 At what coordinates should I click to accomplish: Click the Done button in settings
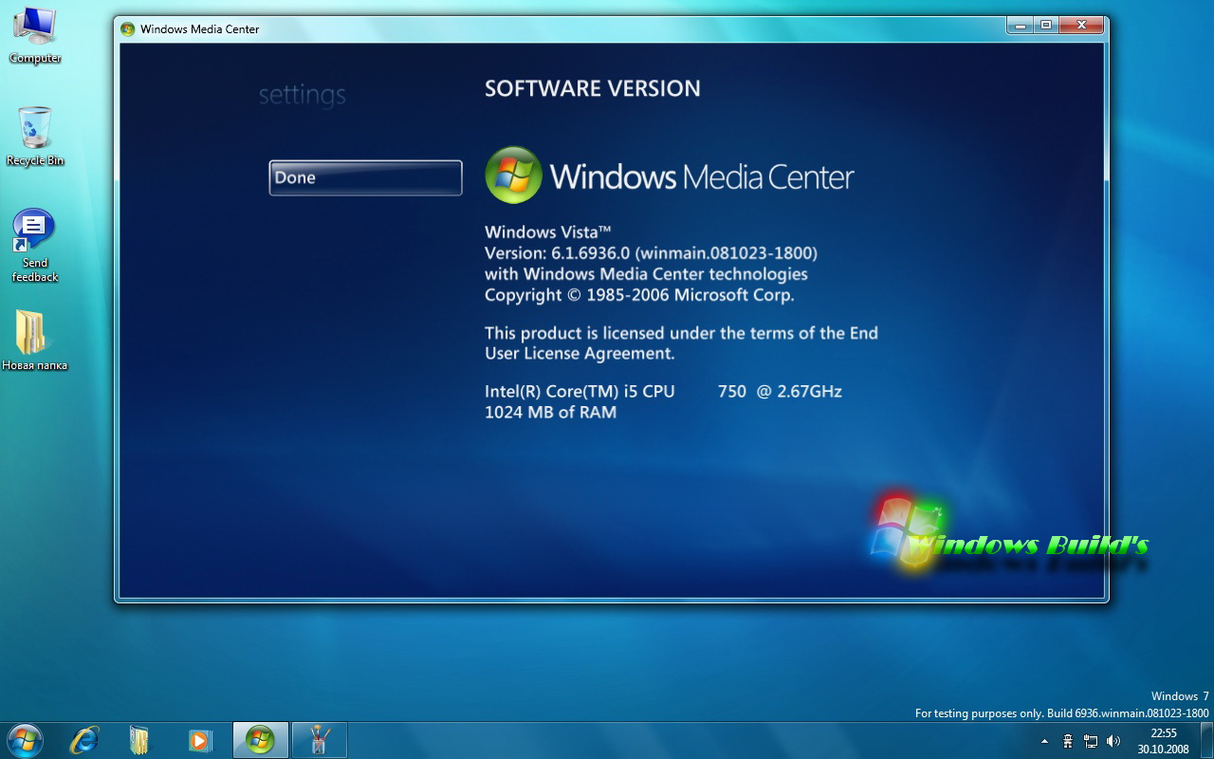pyautogui.click(x=365, y=177)
